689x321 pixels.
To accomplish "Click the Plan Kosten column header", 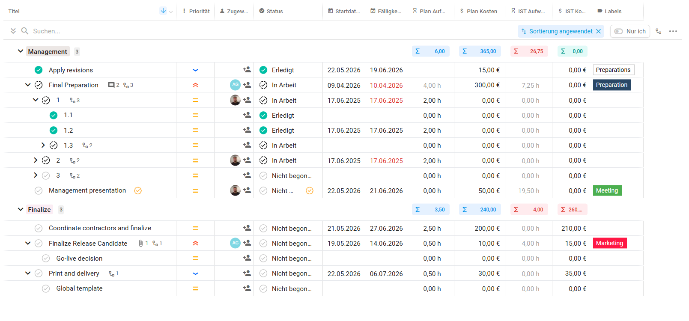I will 481,11.
